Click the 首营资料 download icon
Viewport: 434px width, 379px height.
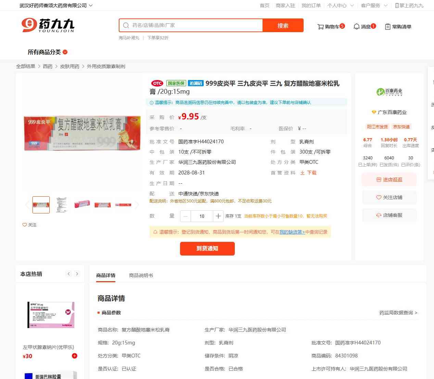[x=303, y=173]
